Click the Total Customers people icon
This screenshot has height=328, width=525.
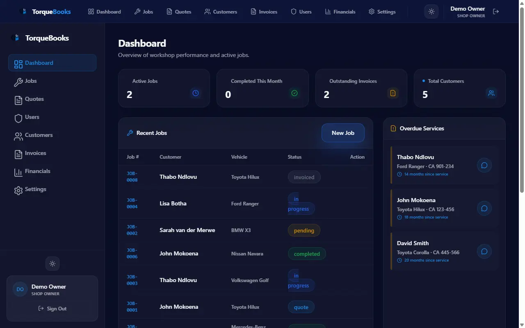pos(491,93)
